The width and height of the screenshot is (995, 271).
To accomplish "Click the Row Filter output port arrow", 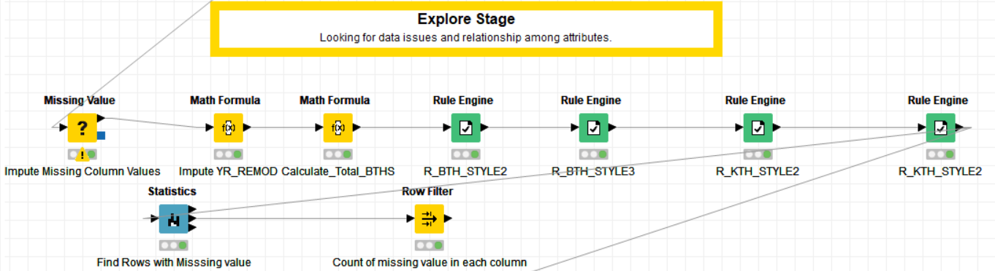I will point(448,219).
